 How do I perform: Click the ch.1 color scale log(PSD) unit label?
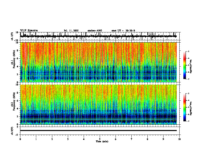(x=191, y=66)
